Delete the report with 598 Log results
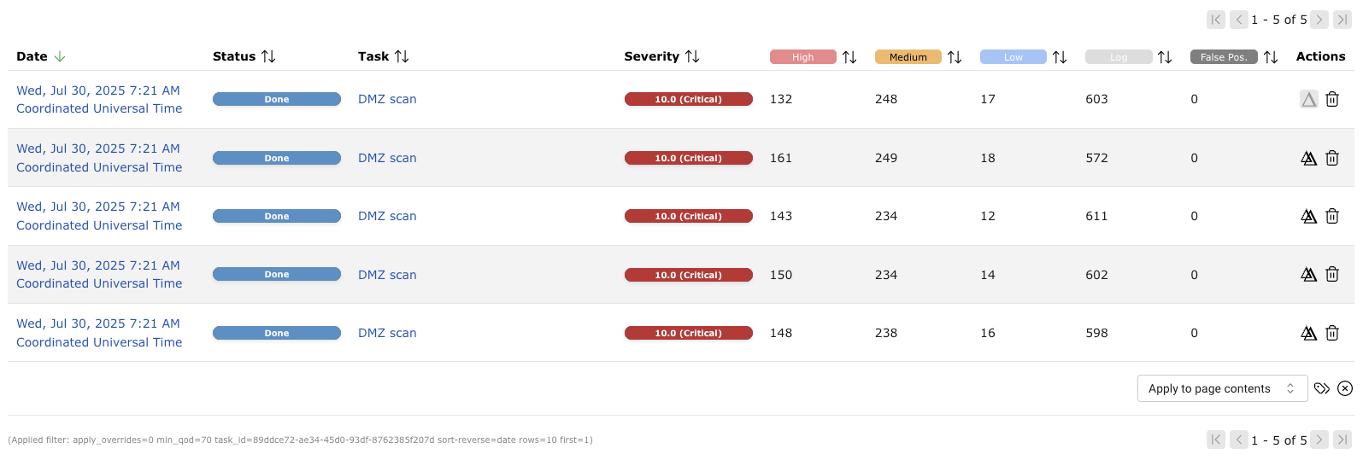Screen dimensions: 1363x466 [x=1331, y=333]
